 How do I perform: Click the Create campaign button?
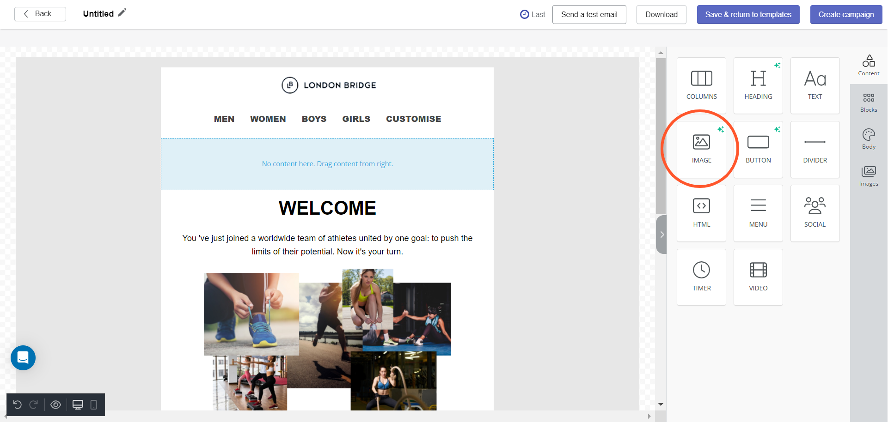point(845,15)
